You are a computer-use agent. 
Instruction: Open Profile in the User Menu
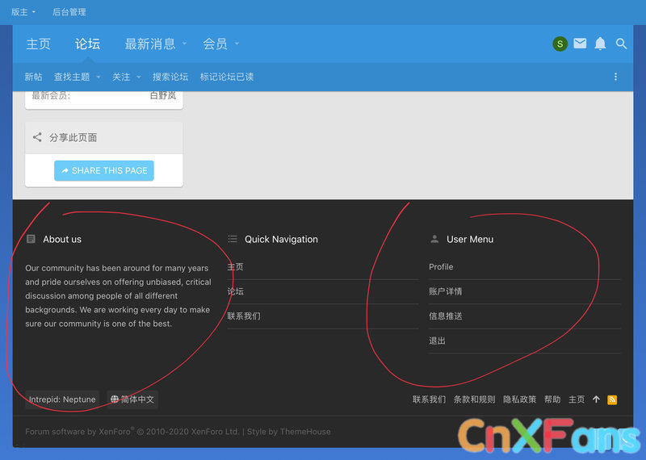441,267
